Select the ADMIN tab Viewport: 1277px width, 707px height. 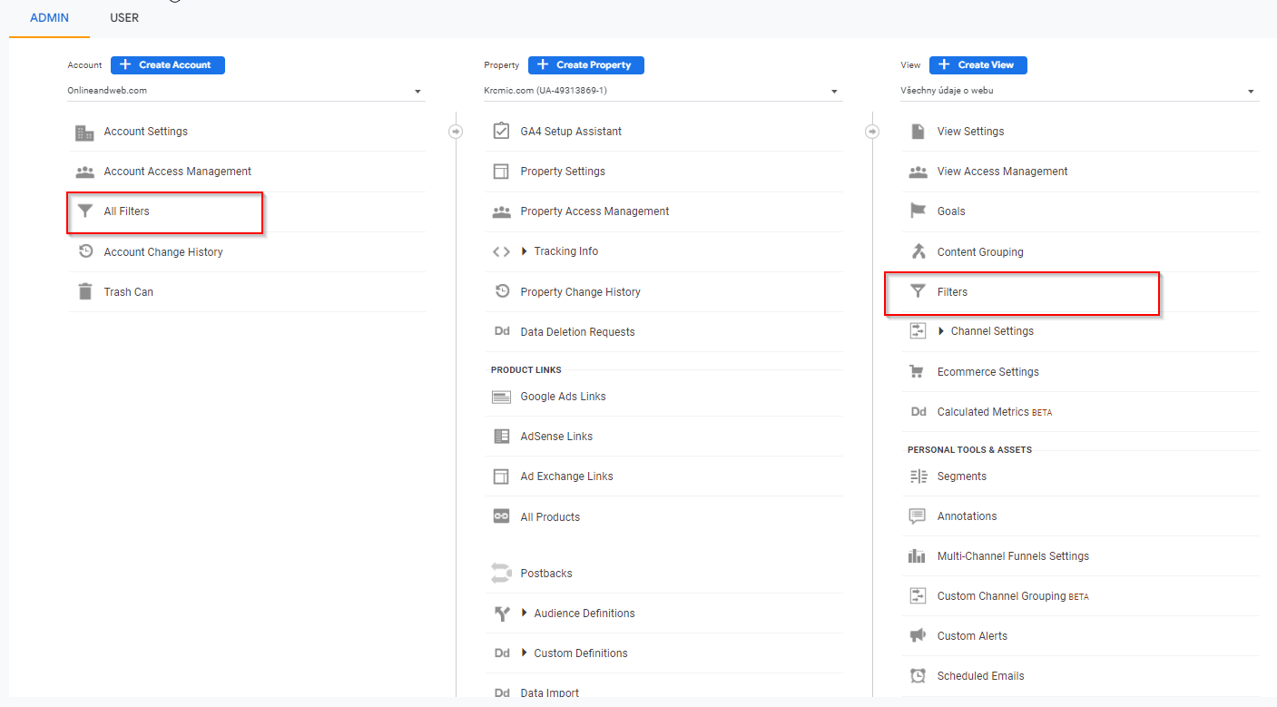[50, 17]
